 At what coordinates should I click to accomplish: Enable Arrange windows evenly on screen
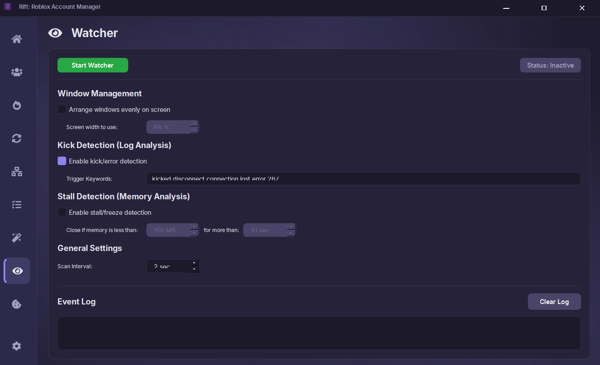pos(62,110)
